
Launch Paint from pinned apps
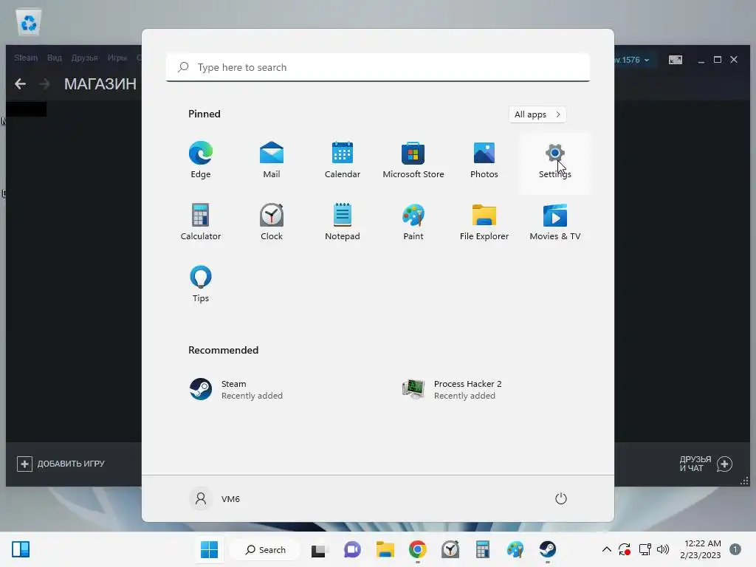tap(413, 221)
